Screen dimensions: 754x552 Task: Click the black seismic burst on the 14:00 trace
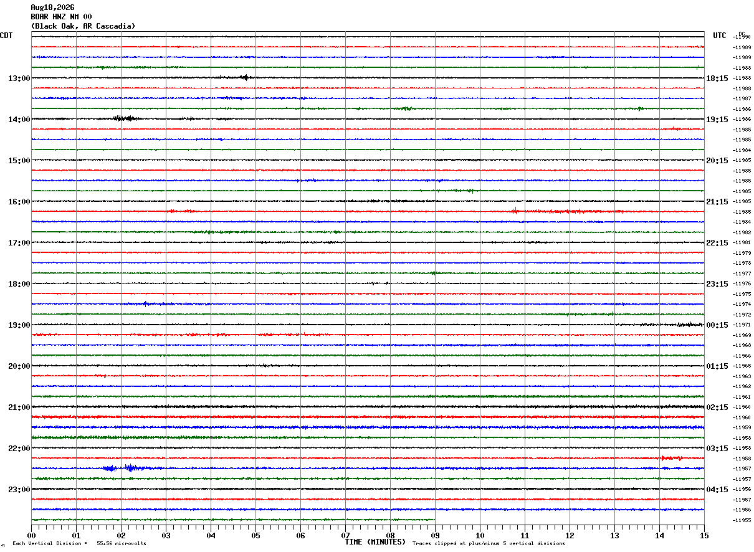point(125,118)
